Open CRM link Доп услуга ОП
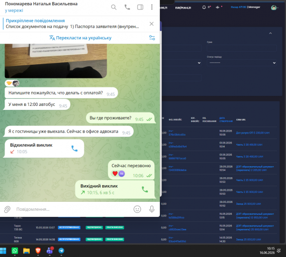The width and height of the screenshot is (286, 257). (253, 133)
